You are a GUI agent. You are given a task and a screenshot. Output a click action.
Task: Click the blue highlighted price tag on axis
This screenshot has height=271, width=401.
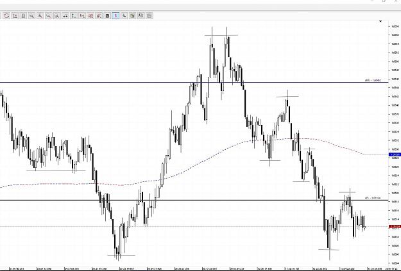coord(395,154)
